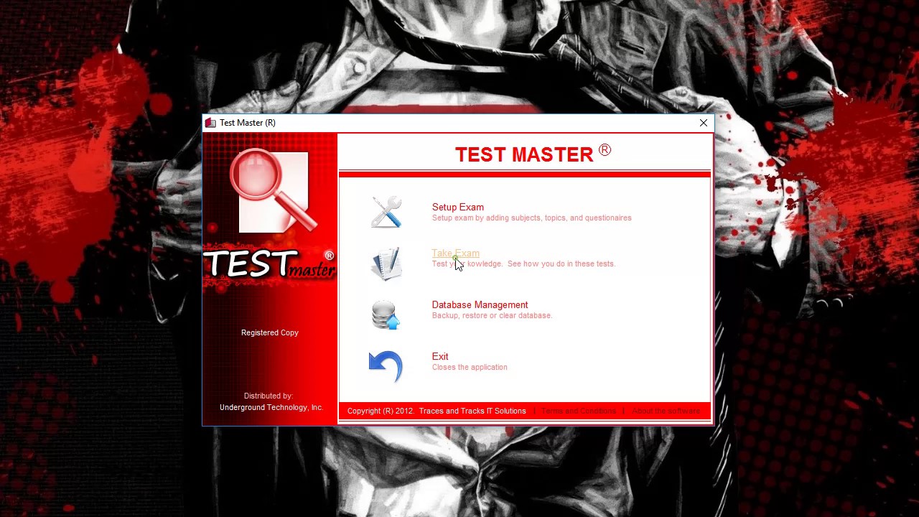Click 'Traces and Tracks IT Solutions' copyright text
This screenshot has height=517, width=919.
(472, 411)
